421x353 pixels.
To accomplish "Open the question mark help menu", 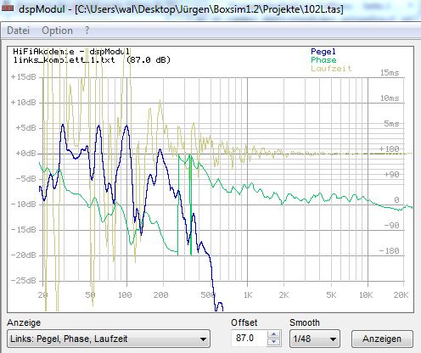I will (x=87, y=30).
